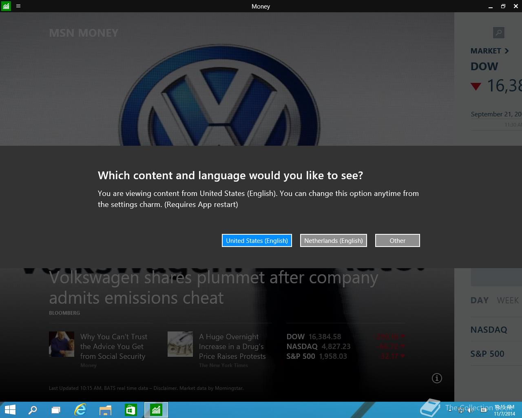522x418 pixels.
Task: Open the volume speaker tray icon
Action: 471,410
